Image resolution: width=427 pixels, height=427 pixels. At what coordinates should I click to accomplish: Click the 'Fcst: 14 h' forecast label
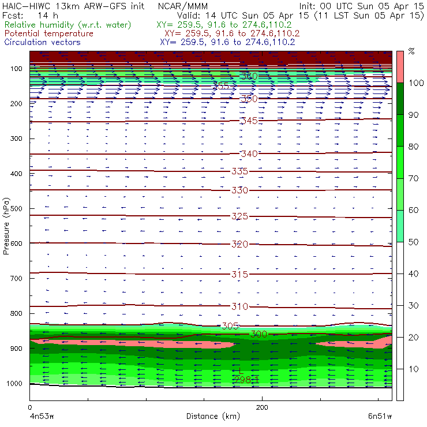pyautogui.click(x=30, y=15)
